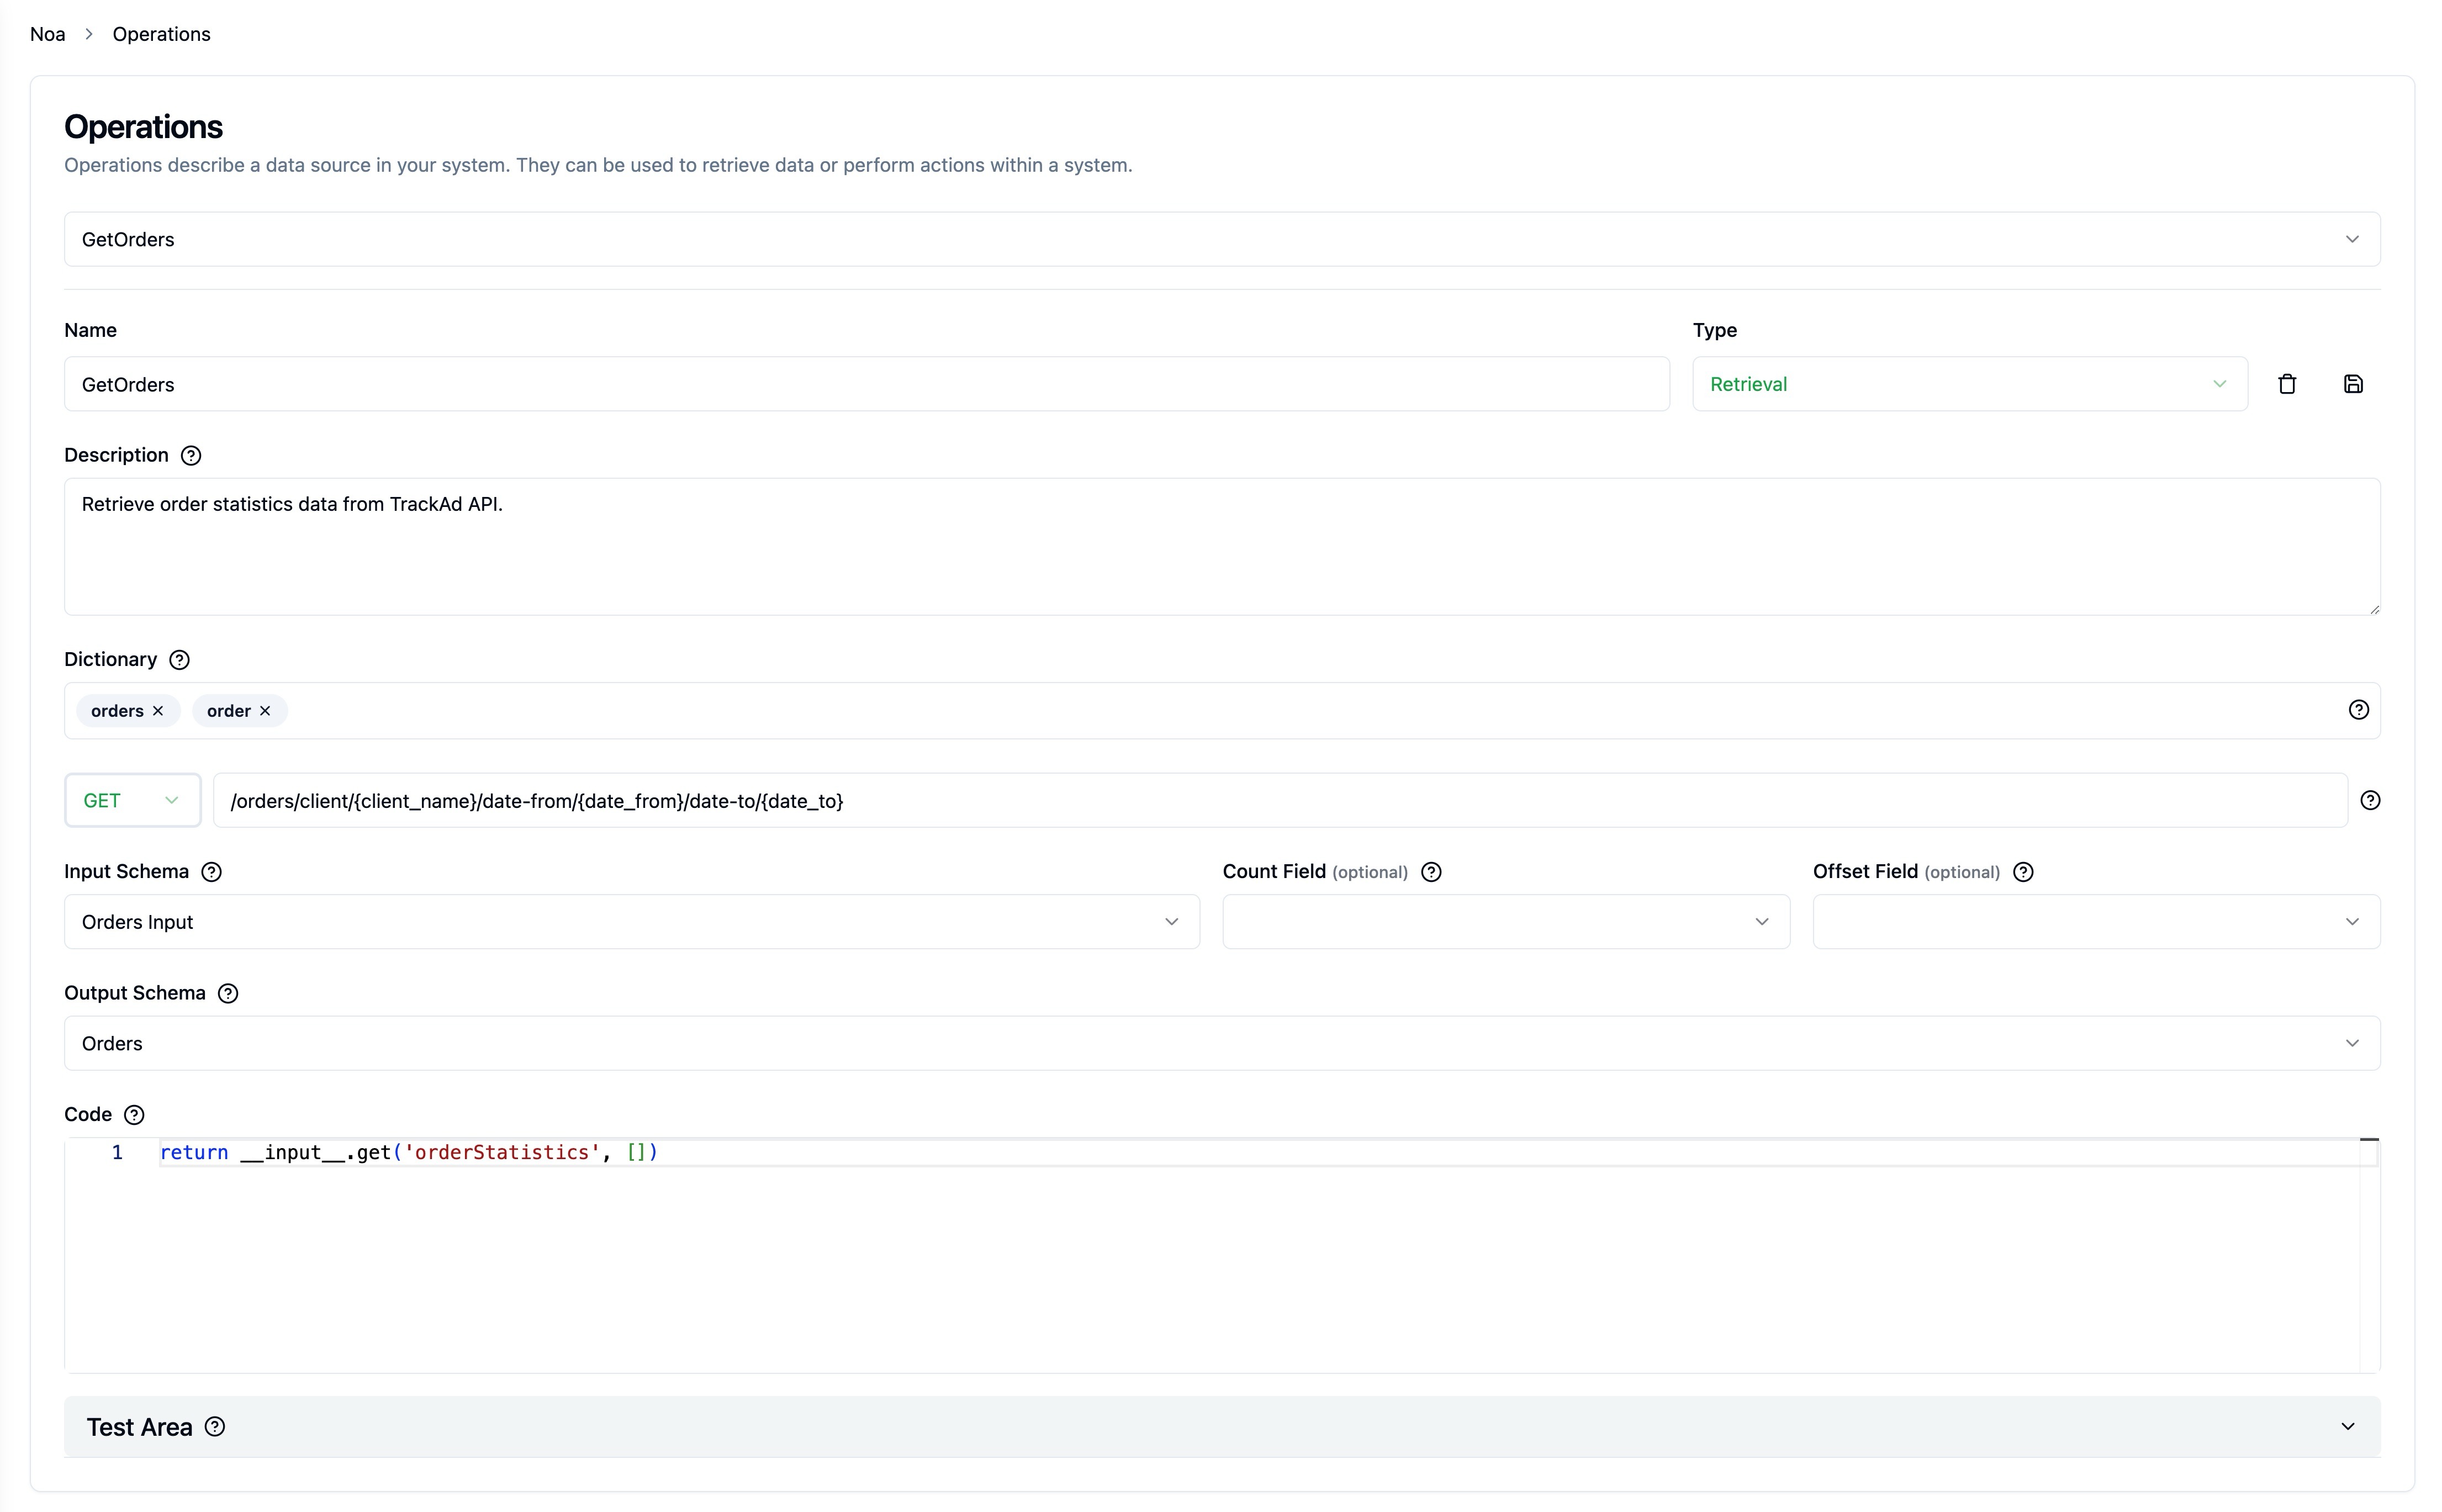Image resolution: width=2442 pixels, height=1512 pixels.
Task: Click the trash delete operation icon
Action: click(2287, 384)
